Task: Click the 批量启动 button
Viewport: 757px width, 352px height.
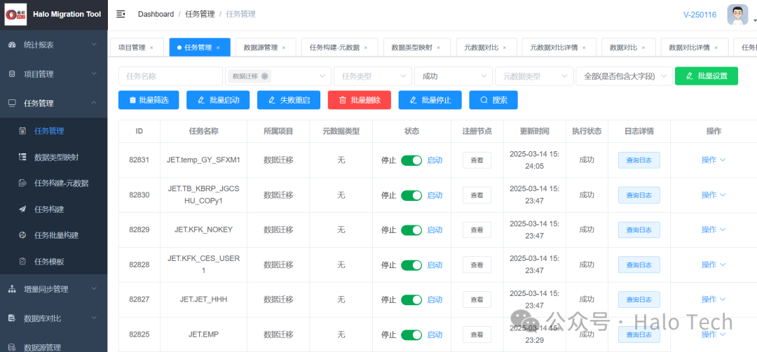Action: (x=219, y=100)
